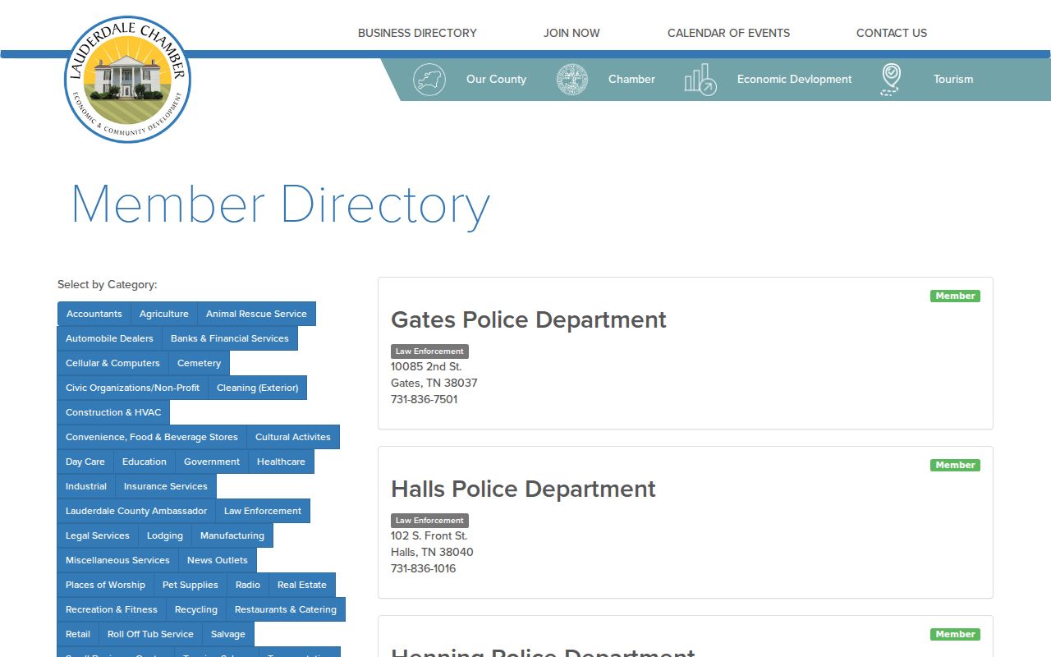The image size is (1051, 657).
Task: Choose Education category
Action: (145, 462)
